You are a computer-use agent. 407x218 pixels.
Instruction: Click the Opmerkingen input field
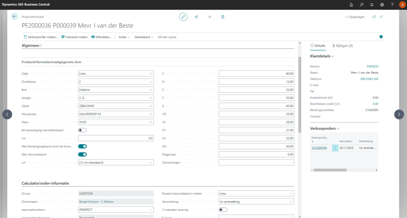tap(256, 162)
